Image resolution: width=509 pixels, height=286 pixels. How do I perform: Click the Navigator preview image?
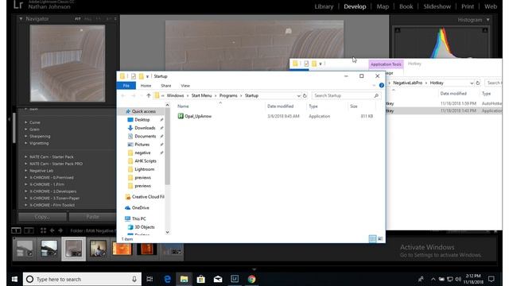[68, 64]
